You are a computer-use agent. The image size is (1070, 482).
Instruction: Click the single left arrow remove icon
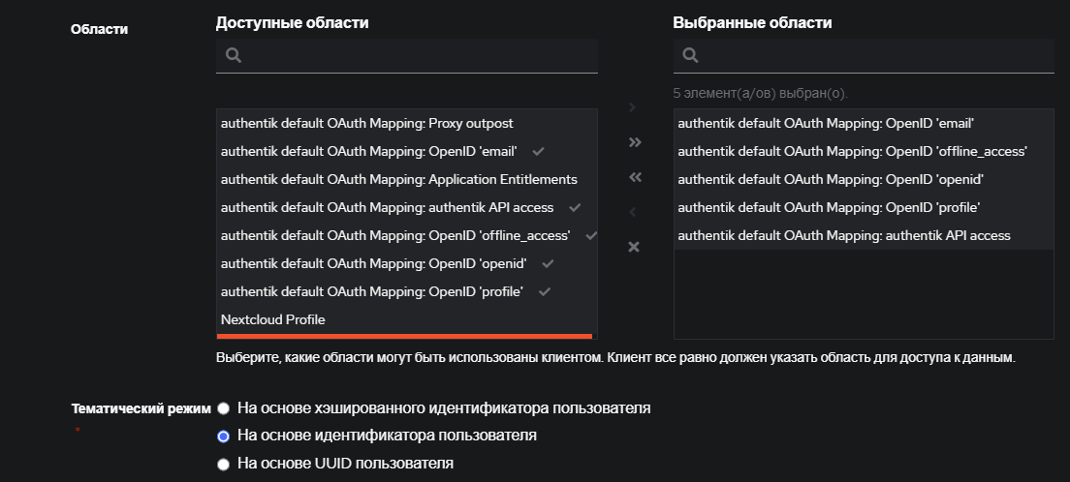634,212
